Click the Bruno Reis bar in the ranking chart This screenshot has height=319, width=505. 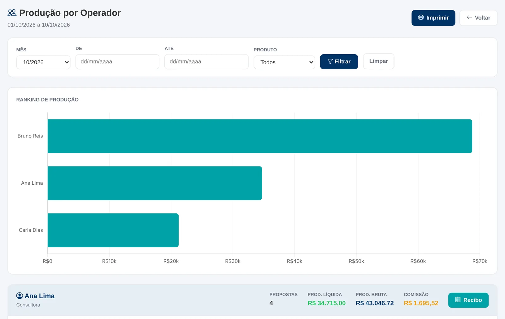point(260,136)
